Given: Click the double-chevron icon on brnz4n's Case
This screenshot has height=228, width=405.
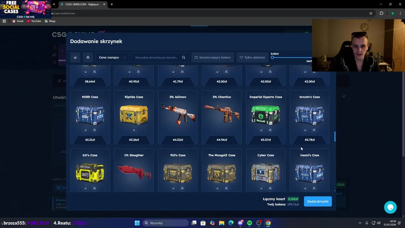Looking at the screenshot, I should [314, 130].
